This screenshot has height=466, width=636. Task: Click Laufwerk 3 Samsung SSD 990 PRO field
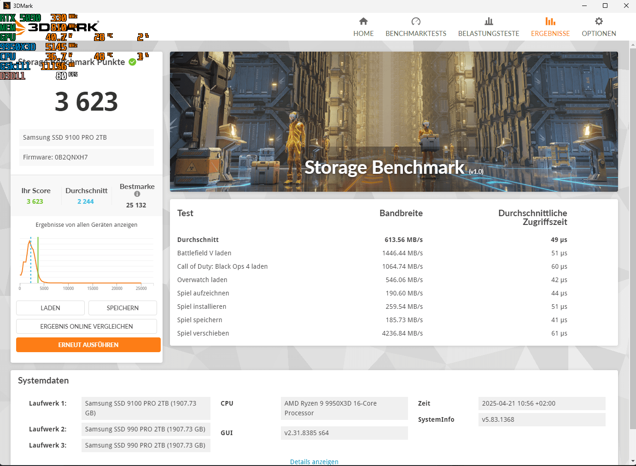146,445
